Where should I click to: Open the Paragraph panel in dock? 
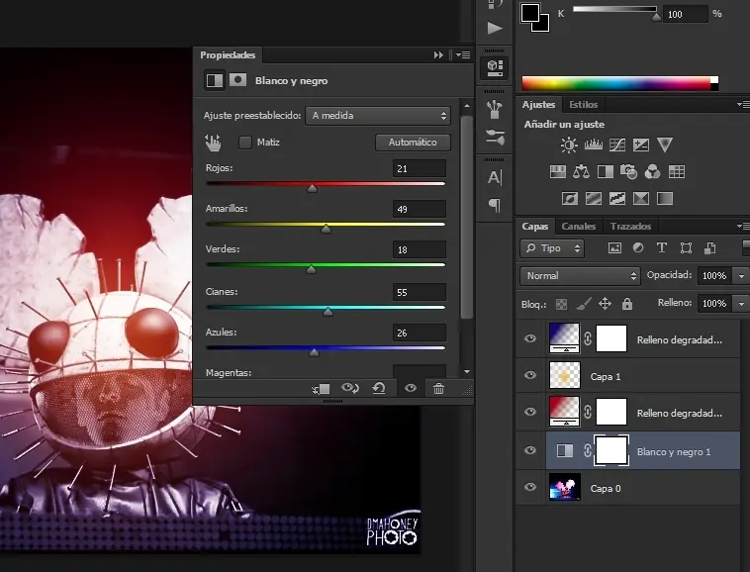[495, 206]
